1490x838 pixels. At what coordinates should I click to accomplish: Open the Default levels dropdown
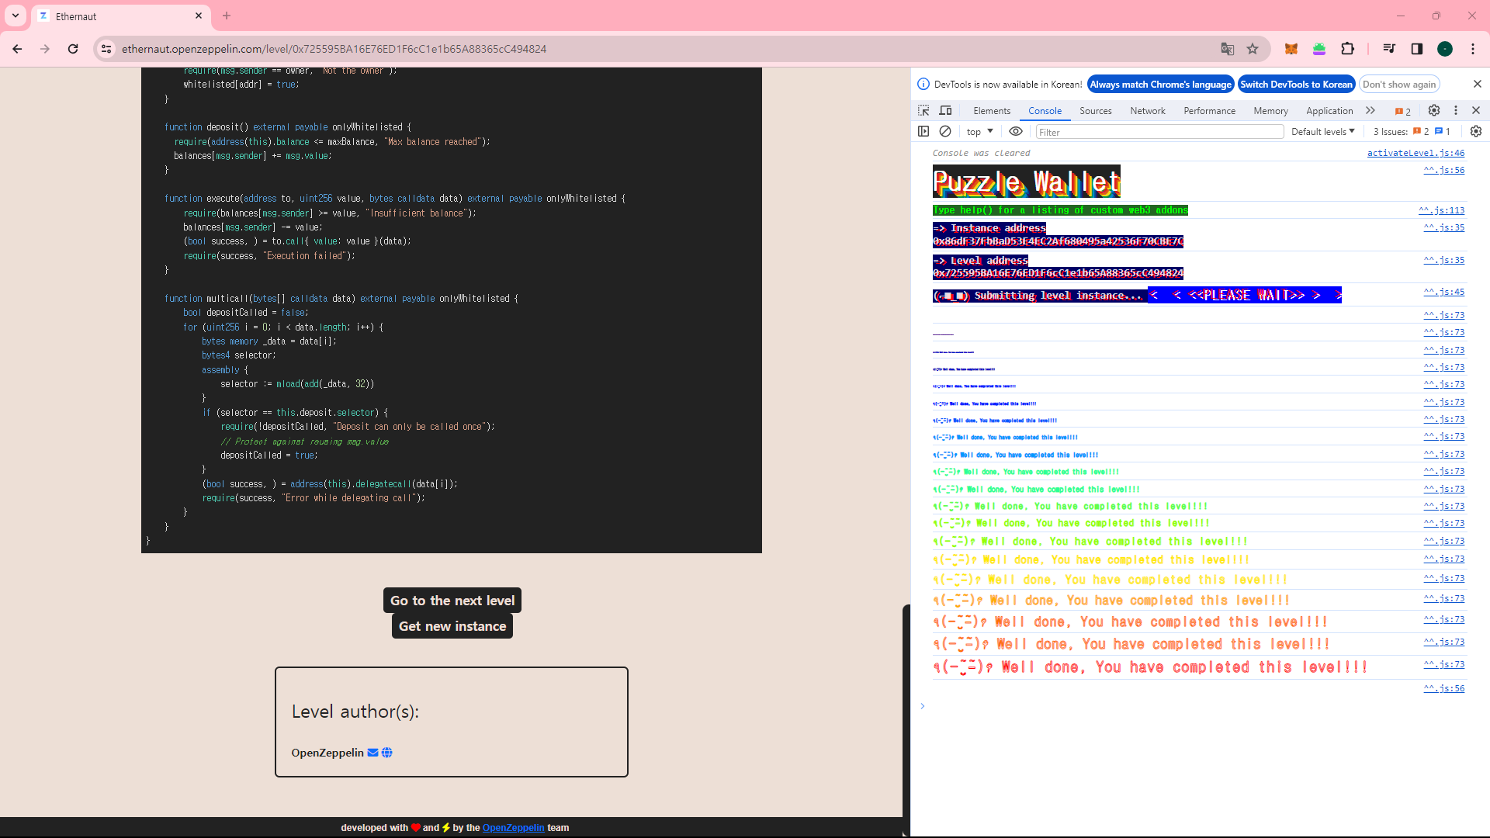click(1323, 132)
